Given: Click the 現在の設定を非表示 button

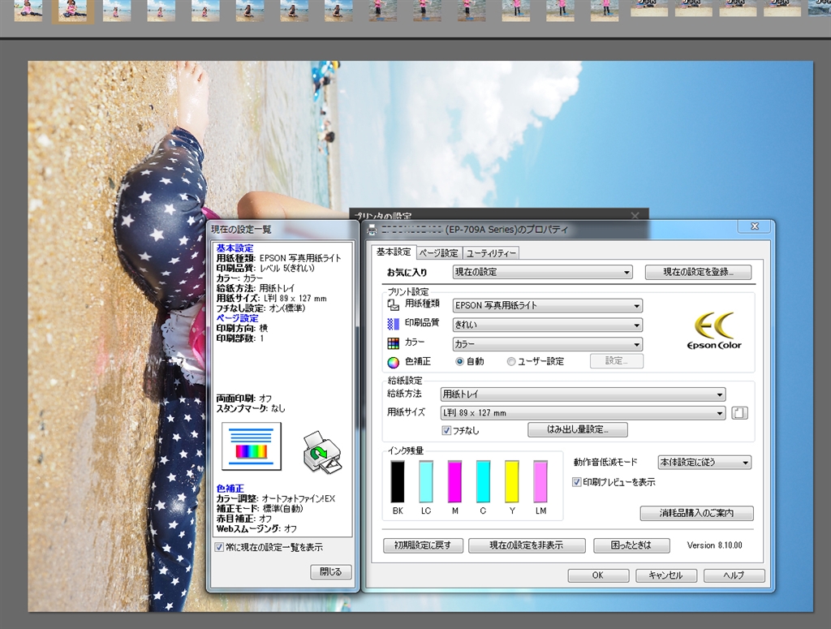Looking at the screenshot, I should [x=527, y=545].
